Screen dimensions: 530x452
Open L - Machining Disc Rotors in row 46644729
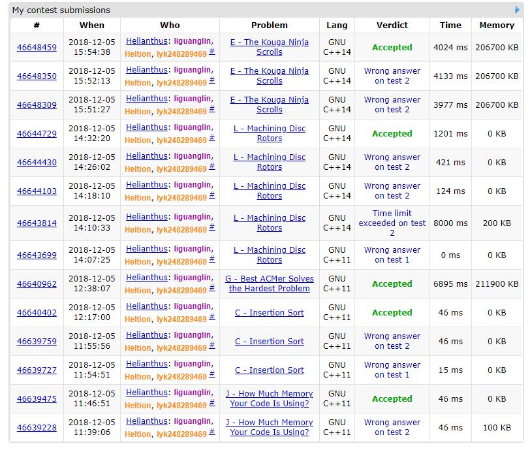click(x=270, y=133)
